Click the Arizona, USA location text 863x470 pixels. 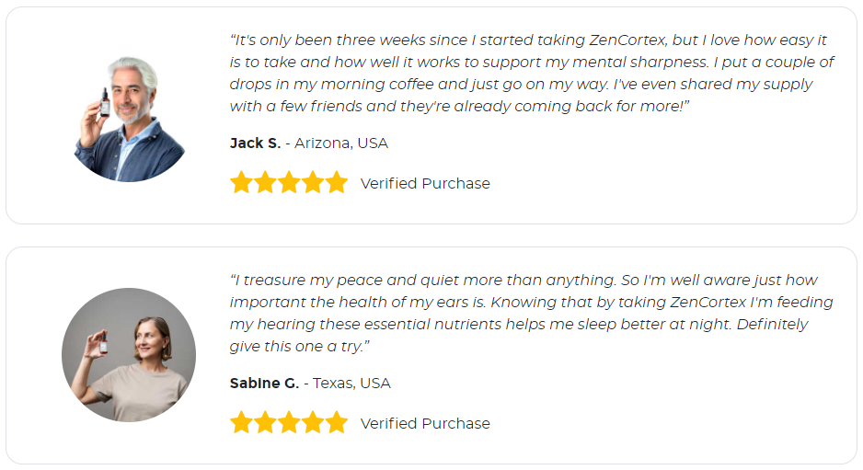(x=341, y=143)
